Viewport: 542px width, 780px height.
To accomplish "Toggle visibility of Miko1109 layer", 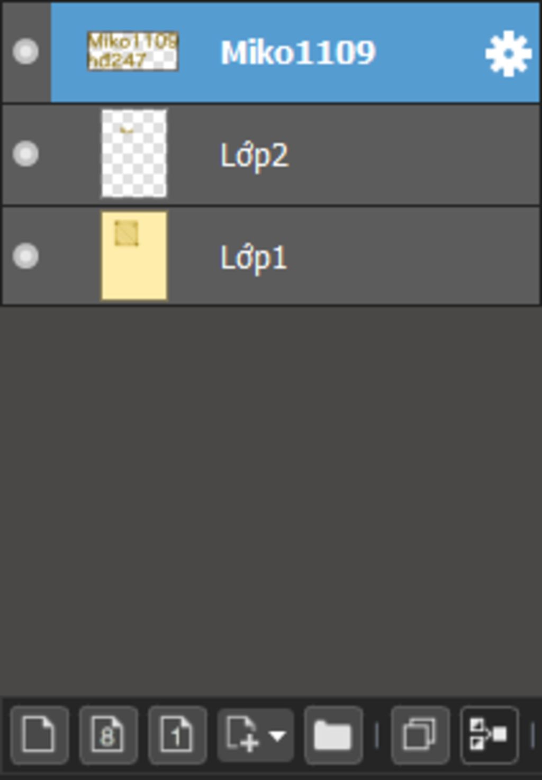I will [x=25, y=51].
